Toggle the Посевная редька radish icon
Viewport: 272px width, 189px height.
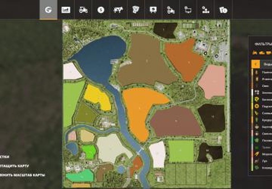pyautogui.click(x=257, y=140)
